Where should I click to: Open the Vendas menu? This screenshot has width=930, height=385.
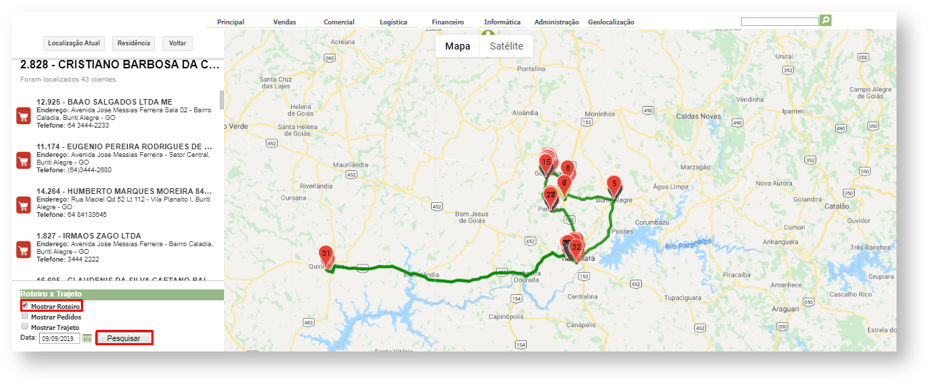[285, 22]
